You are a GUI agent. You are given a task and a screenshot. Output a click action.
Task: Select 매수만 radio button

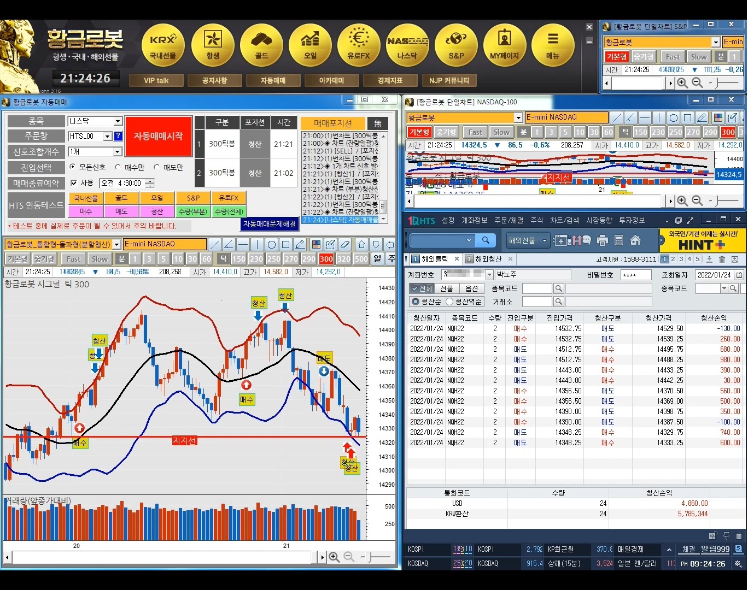coord(118,167)
